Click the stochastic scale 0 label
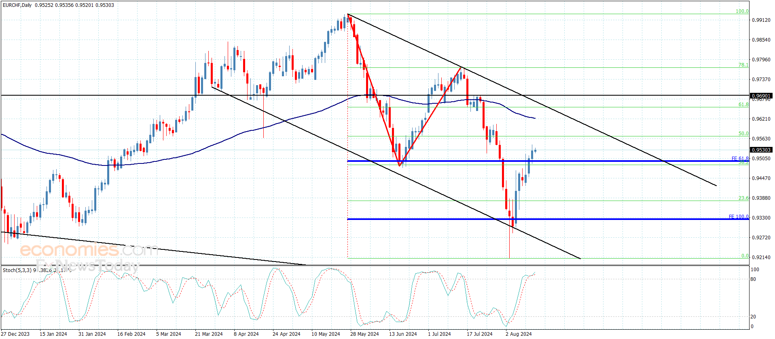This screenshot has width=775, height=339. coord(752,326)
